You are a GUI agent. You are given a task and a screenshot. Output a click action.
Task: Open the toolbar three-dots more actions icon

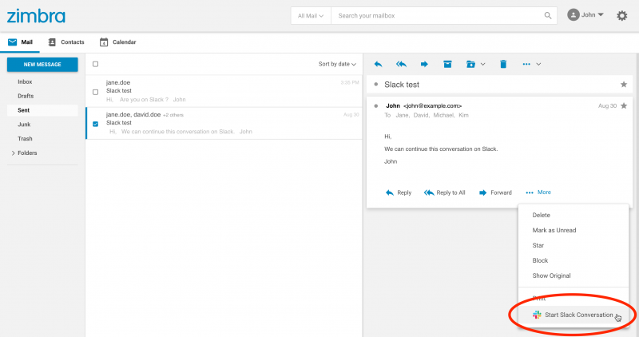click(x=526, y=64)
